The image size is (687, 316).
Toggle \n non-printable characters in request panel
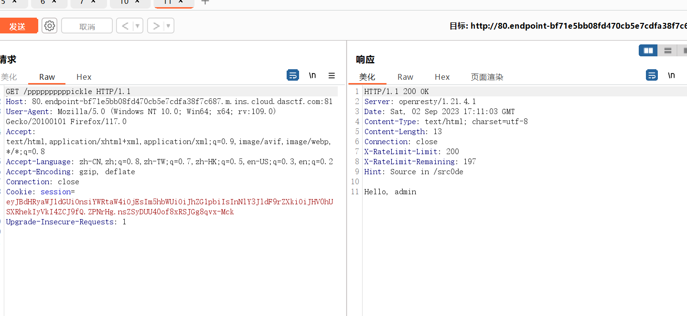tap(312, 75)
